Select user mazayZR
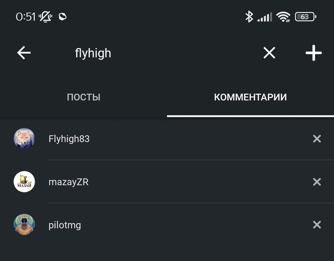The width and height of the screenshot is (334, 261). click(68, 182)
